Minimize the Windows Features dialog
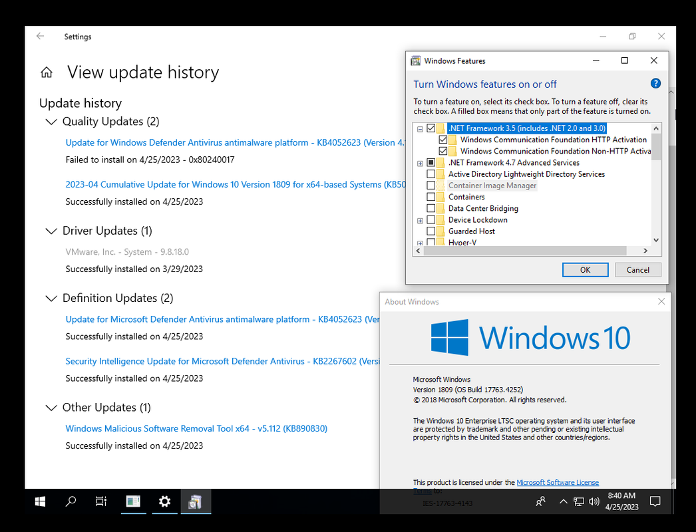 [596, 61]
